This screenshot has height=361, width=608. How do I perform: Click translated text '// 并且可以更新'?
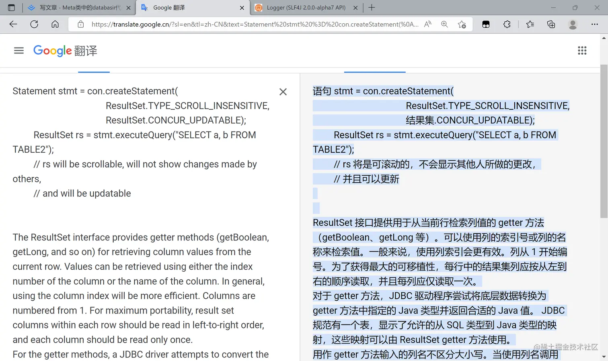click(x=366, y=179)
